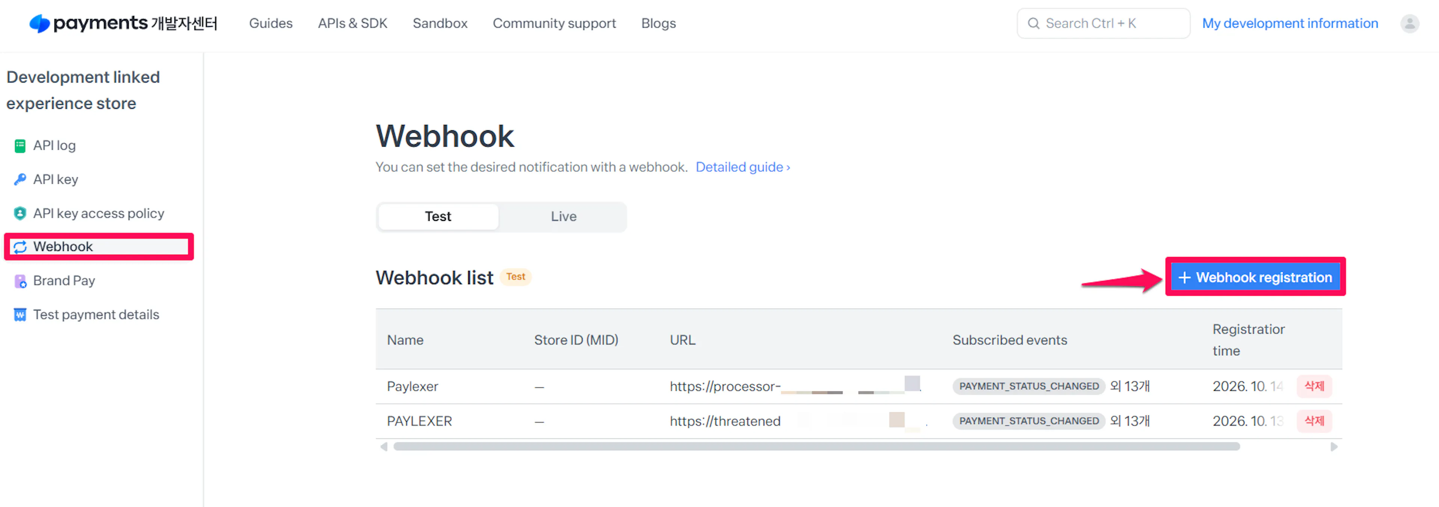The width and height of the screenshot is (1439, 507).
Task: Open Community support in top navigation
Action: tap(554, 24)
